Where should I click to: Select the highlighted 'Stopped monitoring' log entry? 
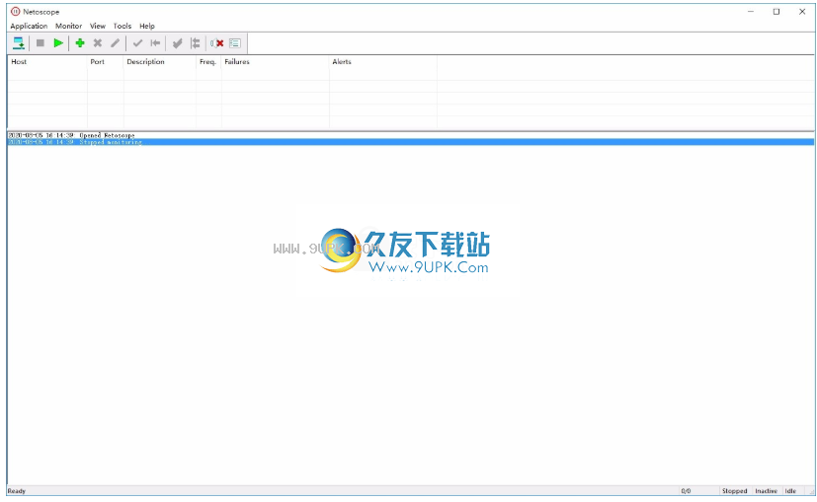(x=411, y=142)
